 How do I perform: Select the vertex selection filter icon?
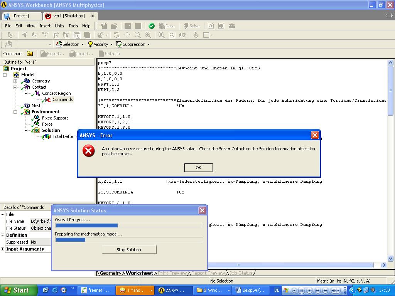56,35
